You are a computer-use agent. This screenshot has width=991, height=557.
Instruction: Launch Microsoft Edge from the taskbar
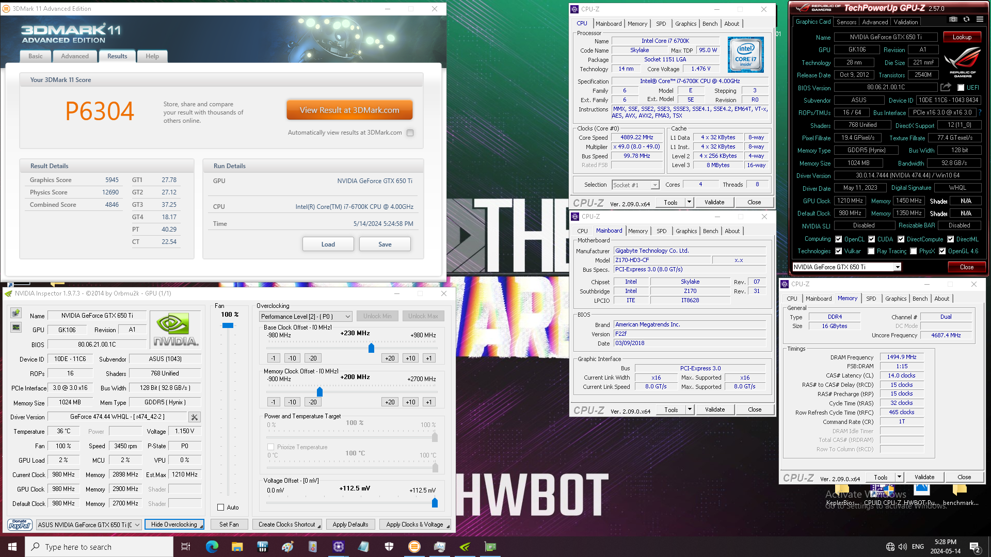tap(212, 547)
